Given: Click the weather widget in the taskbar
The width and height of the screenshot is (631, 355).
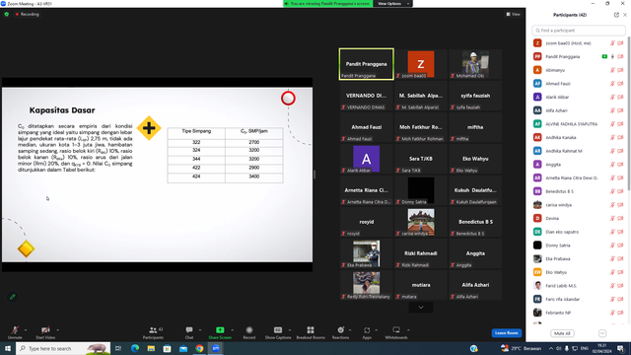Looking at the screenshot, I should [521, 348].
